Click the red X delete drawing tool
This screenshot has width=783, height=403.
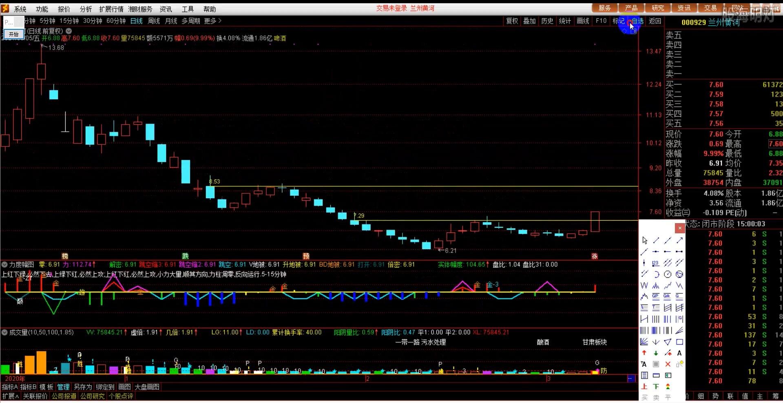tap(668, 364)
